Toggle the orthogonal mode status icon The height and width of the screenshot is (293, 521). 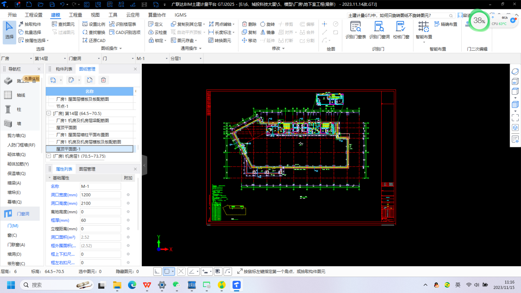[157, 271]
